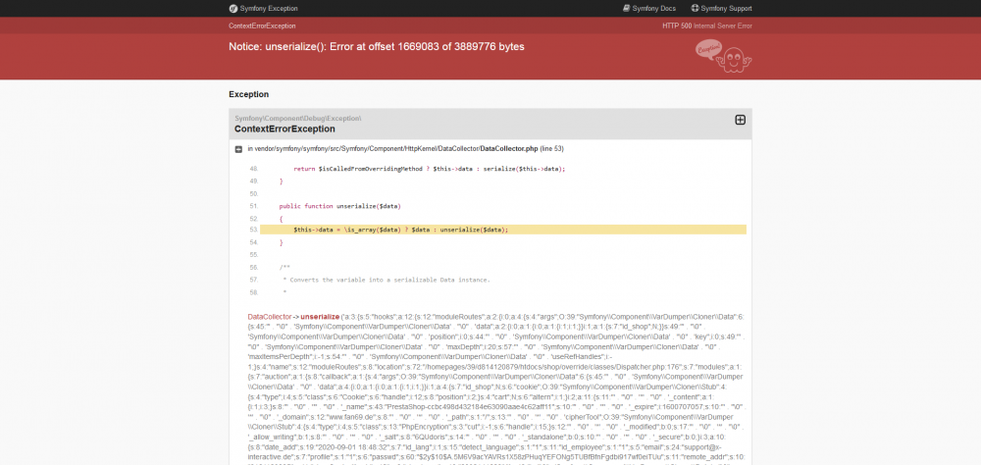Click the red 'unserialize' method name in trace
The image size is (981, 465).
(x=320, y=317)
